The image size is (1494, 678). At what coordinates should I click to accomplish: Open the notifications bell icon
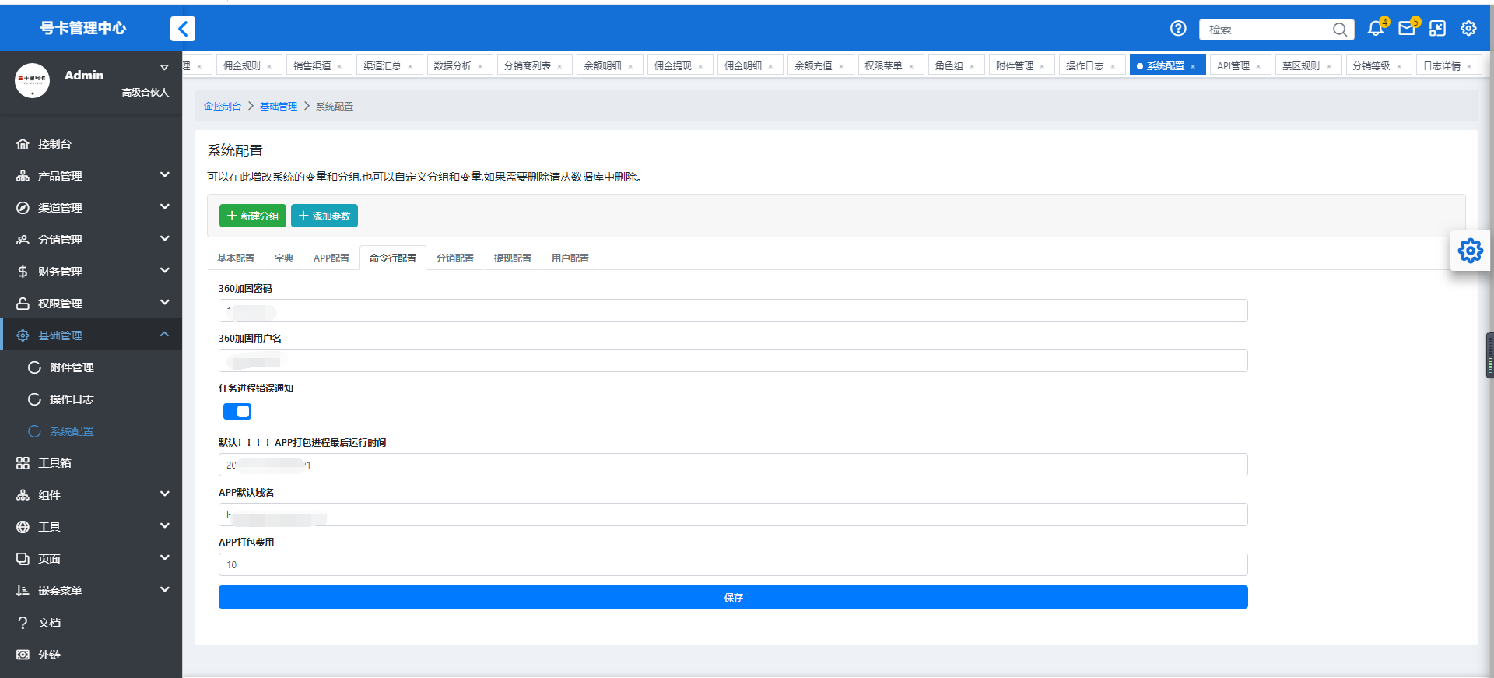[1376, 29]
